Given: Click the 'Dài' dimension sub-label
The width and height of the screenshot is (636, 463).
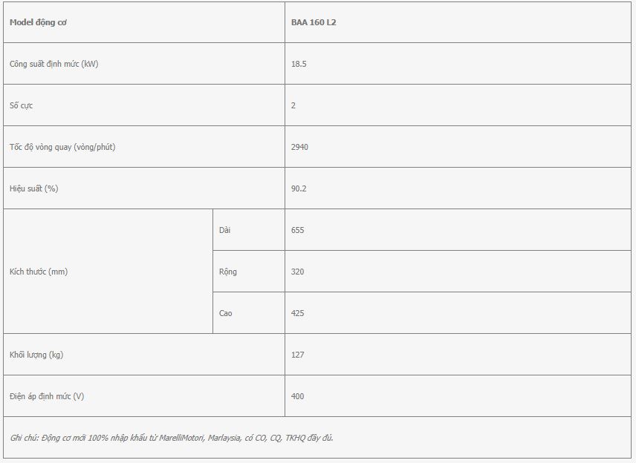Looking at the screenshot, I should click(224, 230).
